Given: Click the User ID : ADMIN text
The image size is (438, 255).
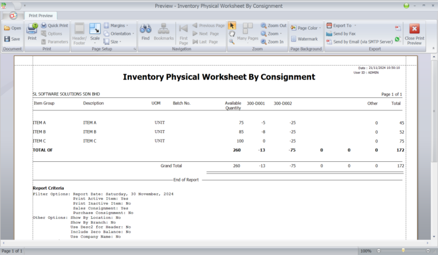Looking at the screenshot, I should 366,72.
